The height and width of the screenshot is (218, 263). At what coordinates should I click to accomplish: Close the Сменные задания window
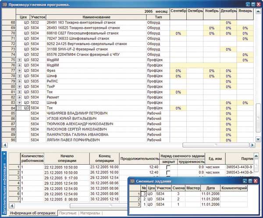point(256,181)
